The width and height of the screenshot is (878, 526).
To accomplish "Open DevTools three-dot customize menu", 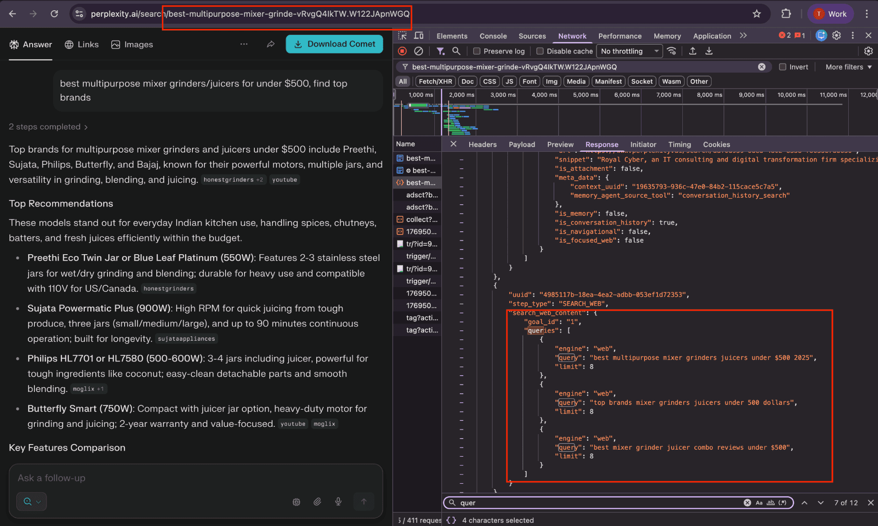I will coord(852,35).
